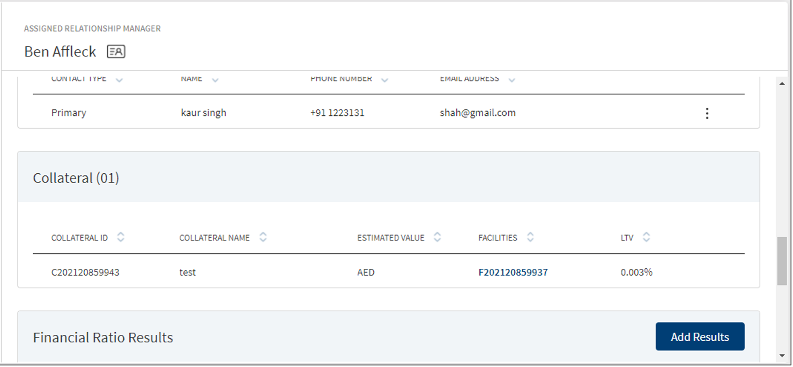Screen dimensions: 793x367
Task: Sort by Contact Type column
Action: (x=119, y=80)
